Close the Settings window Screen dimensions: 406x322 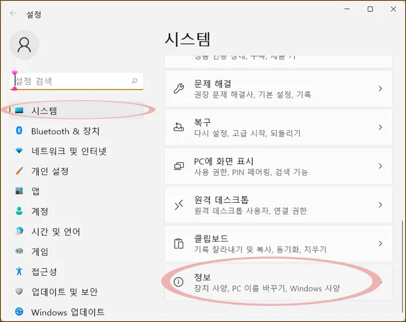393,9
